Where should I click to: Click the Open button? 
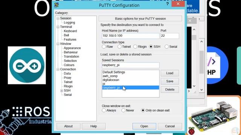pos(144,126)
